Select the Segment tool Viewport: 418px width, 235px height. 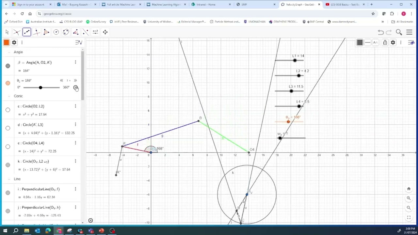coord(27,32)
